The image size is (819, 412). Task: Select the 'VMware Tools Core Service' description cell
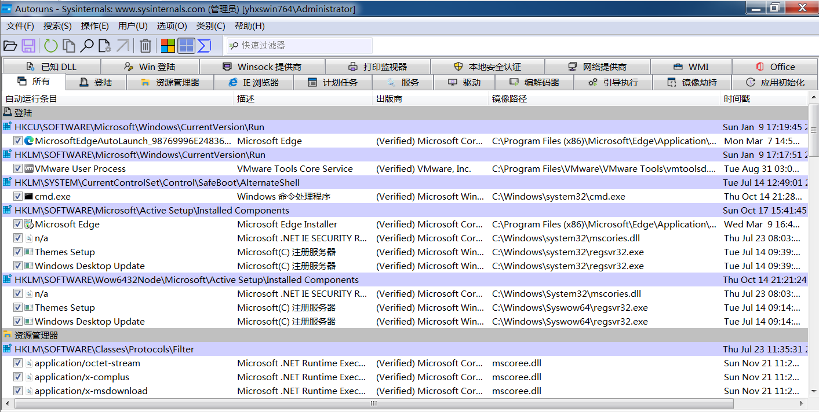pos(295,168)
